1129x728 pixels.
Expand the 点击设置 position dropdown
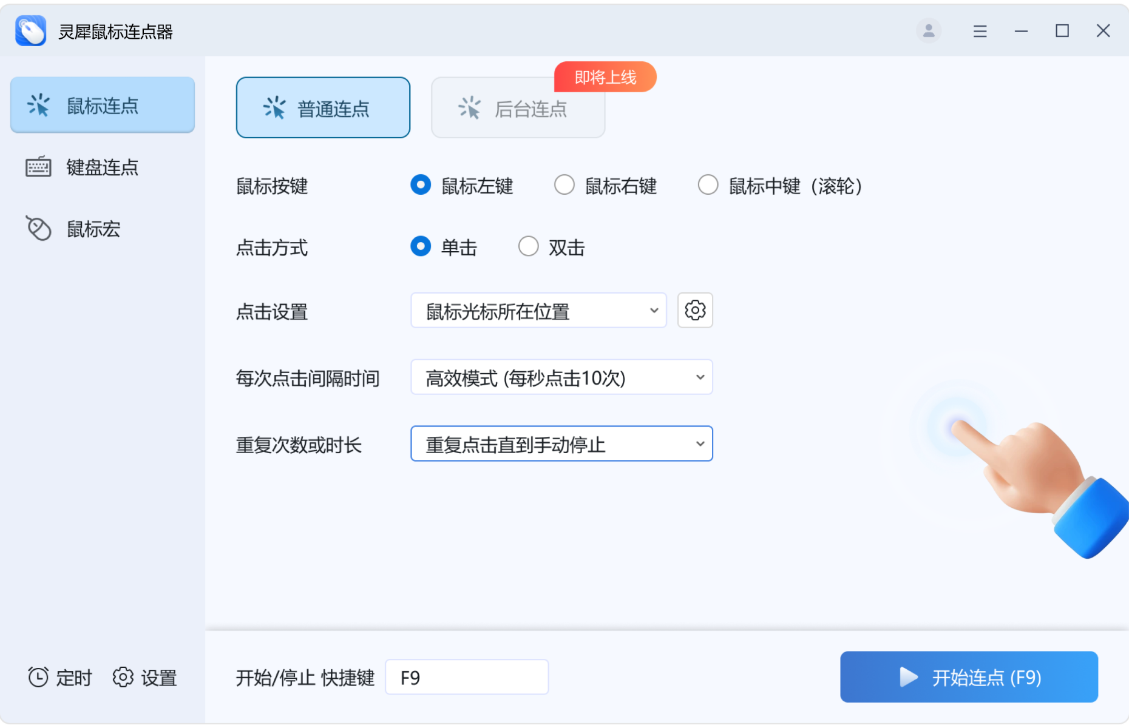[x=538, y=311]
